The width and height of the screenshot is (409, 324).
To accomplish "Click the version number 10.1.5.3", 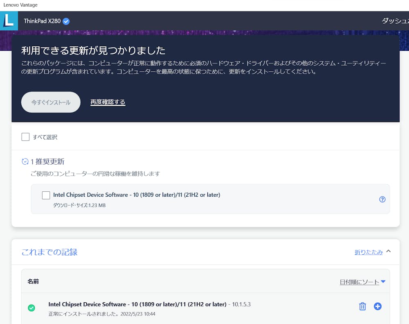I will tap(241, 304).
